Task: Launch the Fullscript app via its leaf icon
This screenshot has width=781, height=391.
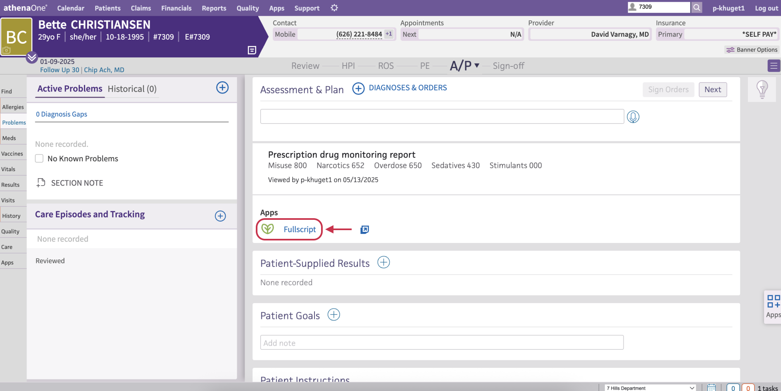Action: point(268,228)
